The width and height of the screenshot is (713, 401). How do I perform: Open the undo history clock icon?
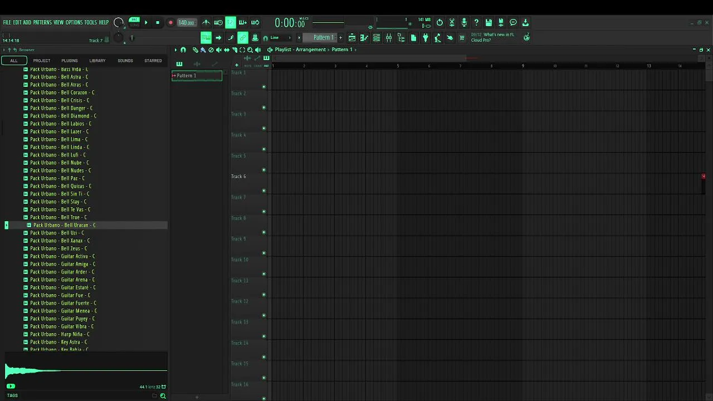pyautogui.click(x=439, y=22)
